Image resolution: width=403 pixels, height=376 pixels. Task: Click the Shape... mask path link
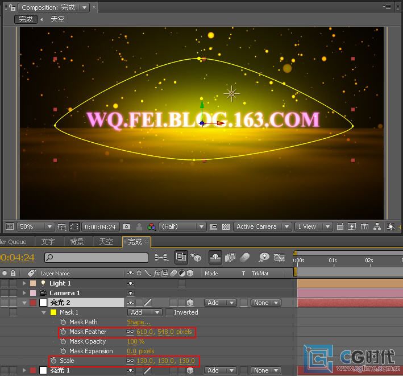point(139,322)
